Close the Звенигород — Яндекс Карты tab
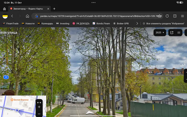The height and width of the screenshot is (117, 187). [48, 9]
